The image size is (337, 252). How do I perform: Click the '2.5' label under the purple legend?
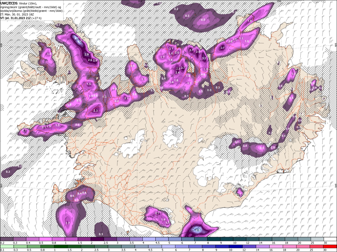106,243
